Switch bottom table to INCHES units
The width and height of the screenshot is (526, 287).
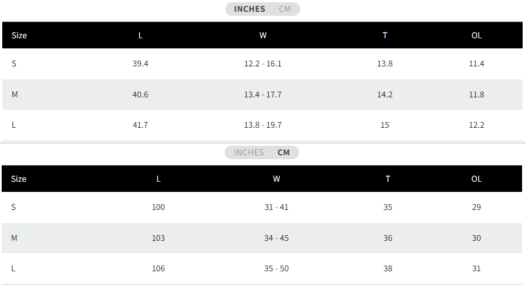248,153
